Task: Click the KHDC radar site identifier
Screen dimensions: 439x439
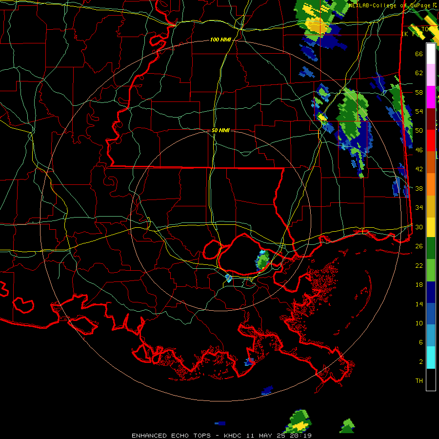Action: coord(234,436)
